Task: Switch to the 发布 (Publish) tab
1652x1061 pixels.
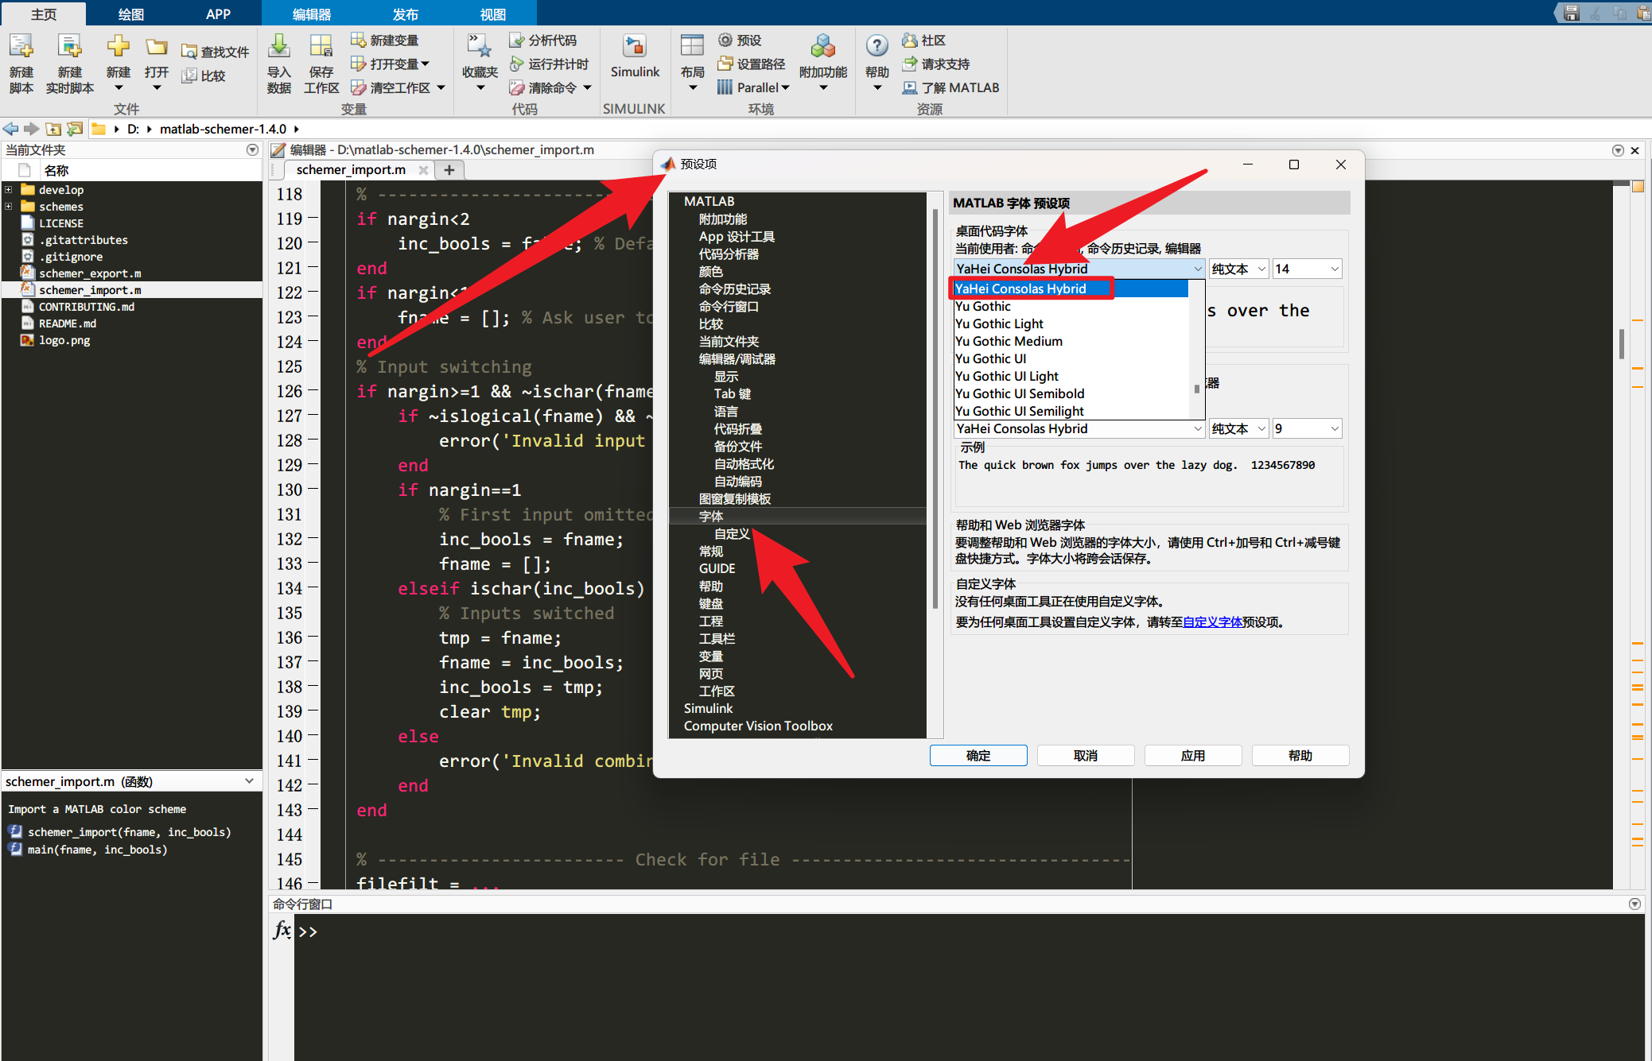Action: (405, 14)
